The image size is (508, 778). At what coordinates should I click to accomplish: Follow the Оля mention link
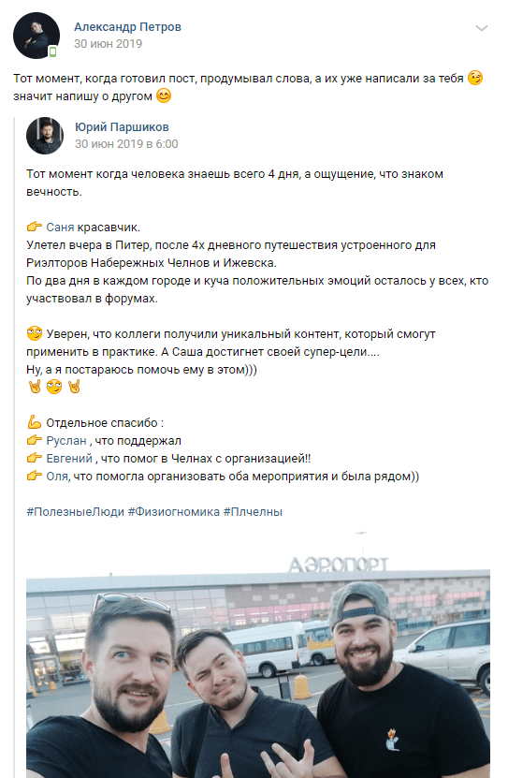coord(57,477)
